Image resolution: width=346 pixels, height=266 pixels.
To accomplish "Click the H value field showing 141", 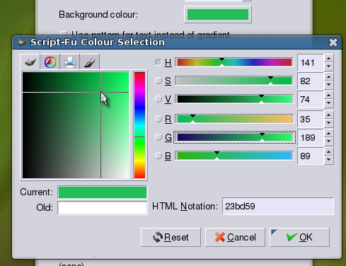I will (311, 62).
